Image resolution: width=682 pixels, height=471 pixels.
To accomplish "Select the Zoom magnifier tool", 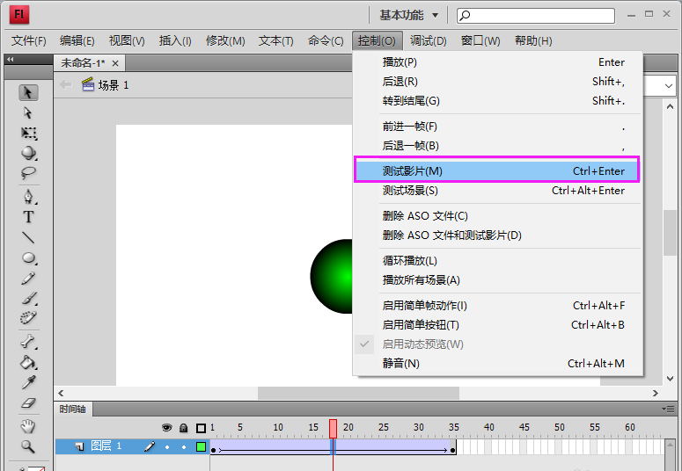I will [28, 446].
